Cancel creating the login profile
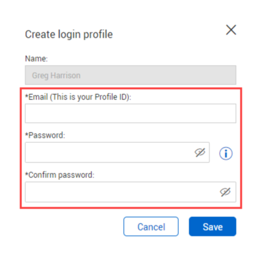Viewport: 269px width, 256px height. 151,226
